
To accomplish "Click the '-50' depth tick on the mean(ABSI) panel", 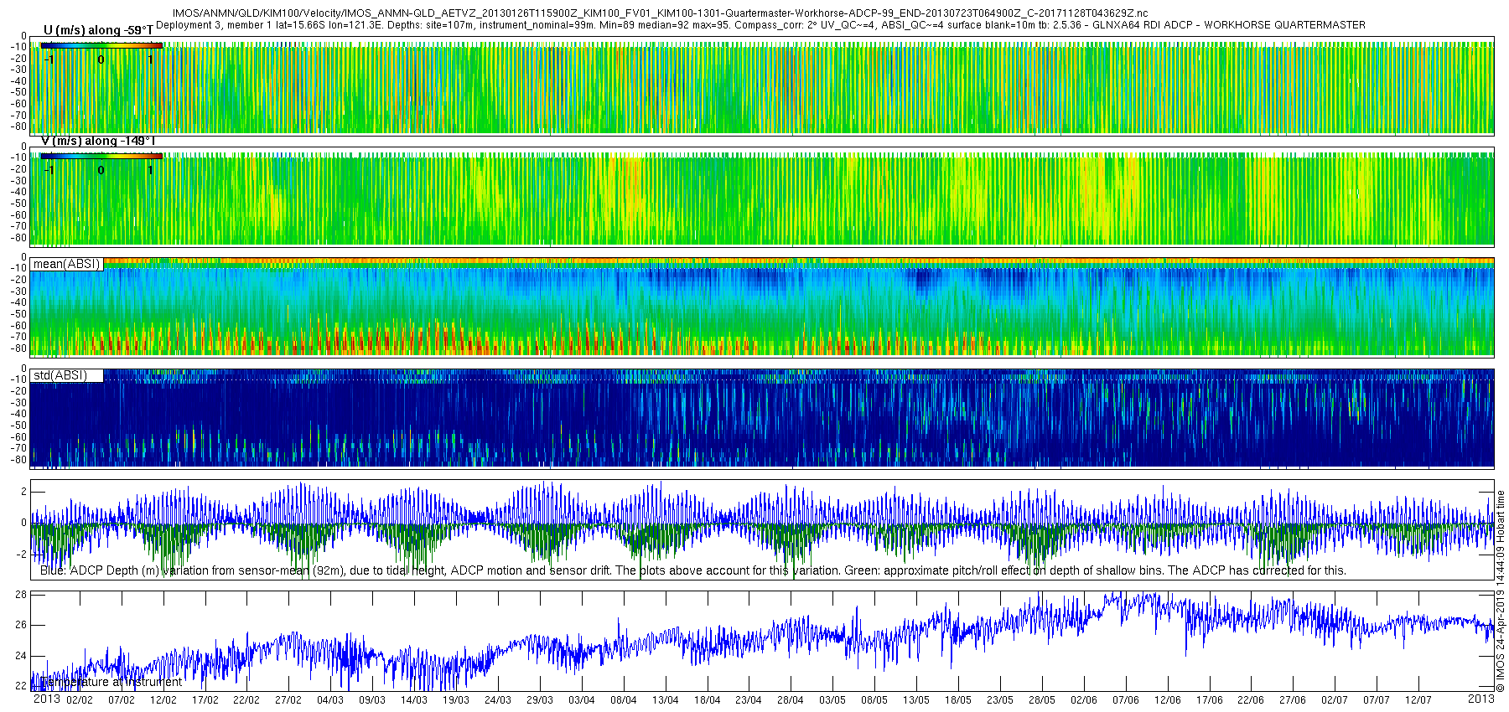I will 18,314.
